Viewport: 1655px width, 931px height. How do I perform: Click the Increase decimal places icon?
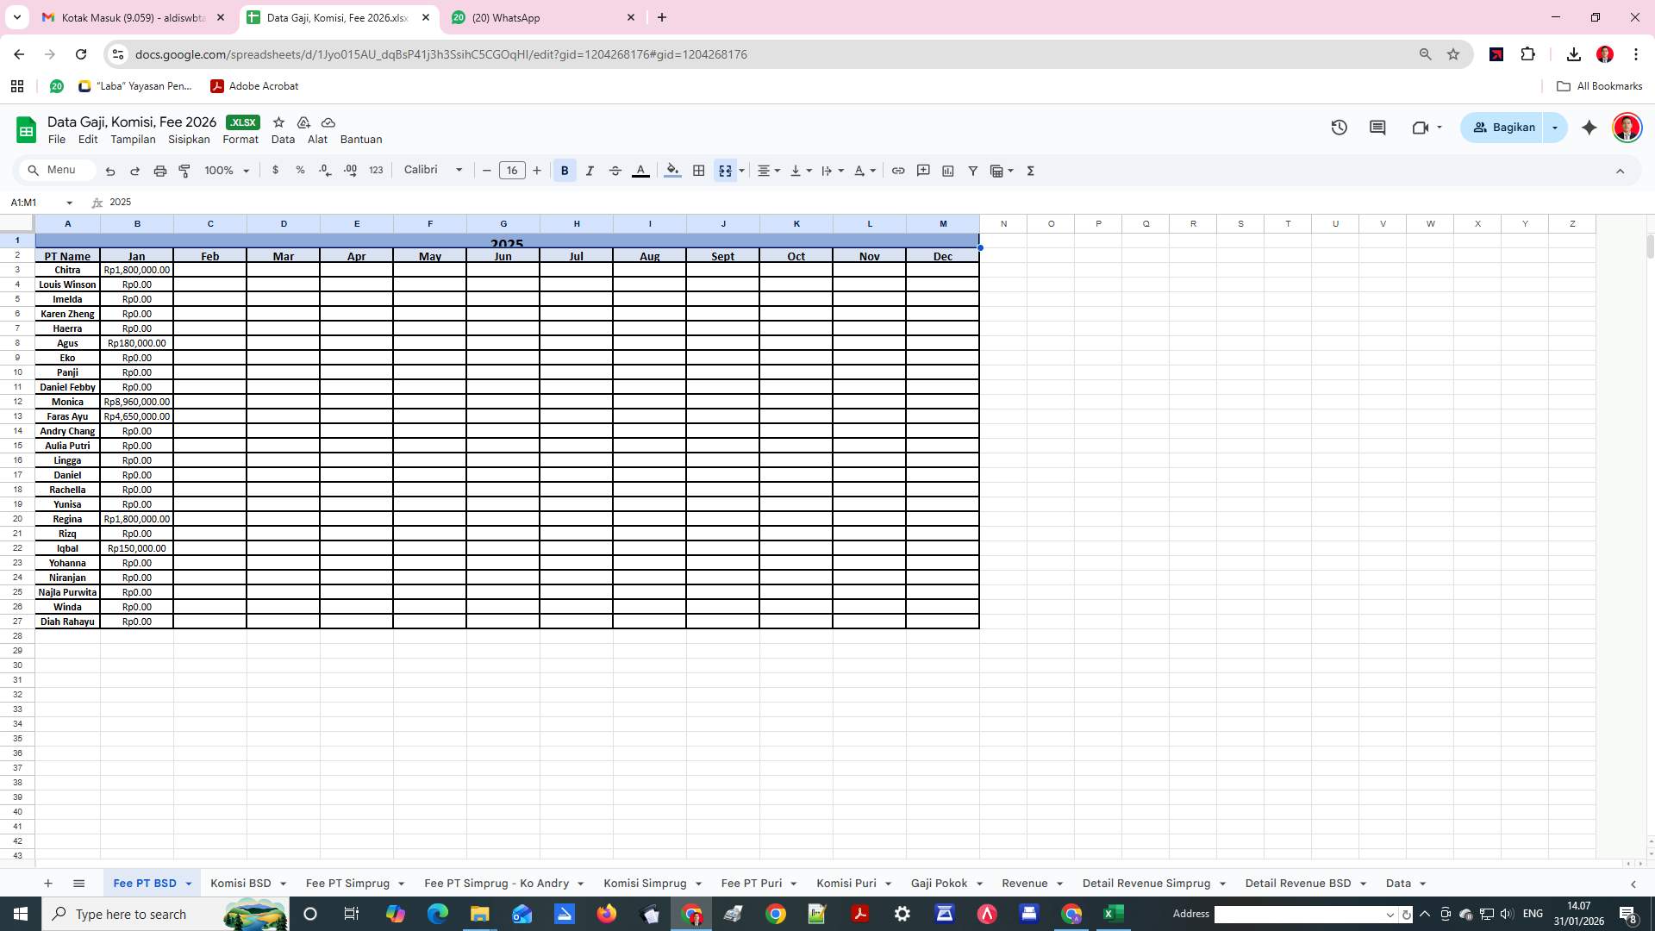point(350,171)
